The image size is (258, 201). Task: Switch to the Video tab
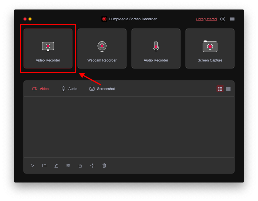click(40, 89)
